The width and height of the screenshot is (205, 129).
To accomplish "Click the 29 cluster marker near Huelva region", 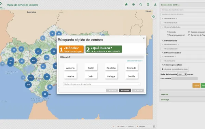I will 14,50.
